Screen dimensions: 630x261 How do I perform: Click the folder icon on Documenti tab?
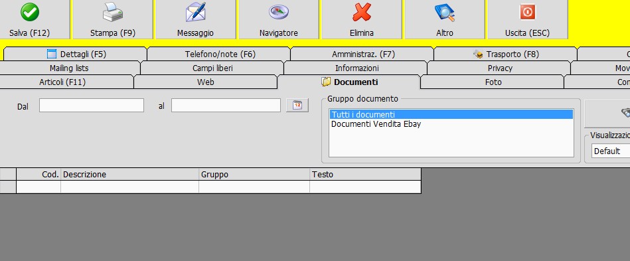coord(326,82)
